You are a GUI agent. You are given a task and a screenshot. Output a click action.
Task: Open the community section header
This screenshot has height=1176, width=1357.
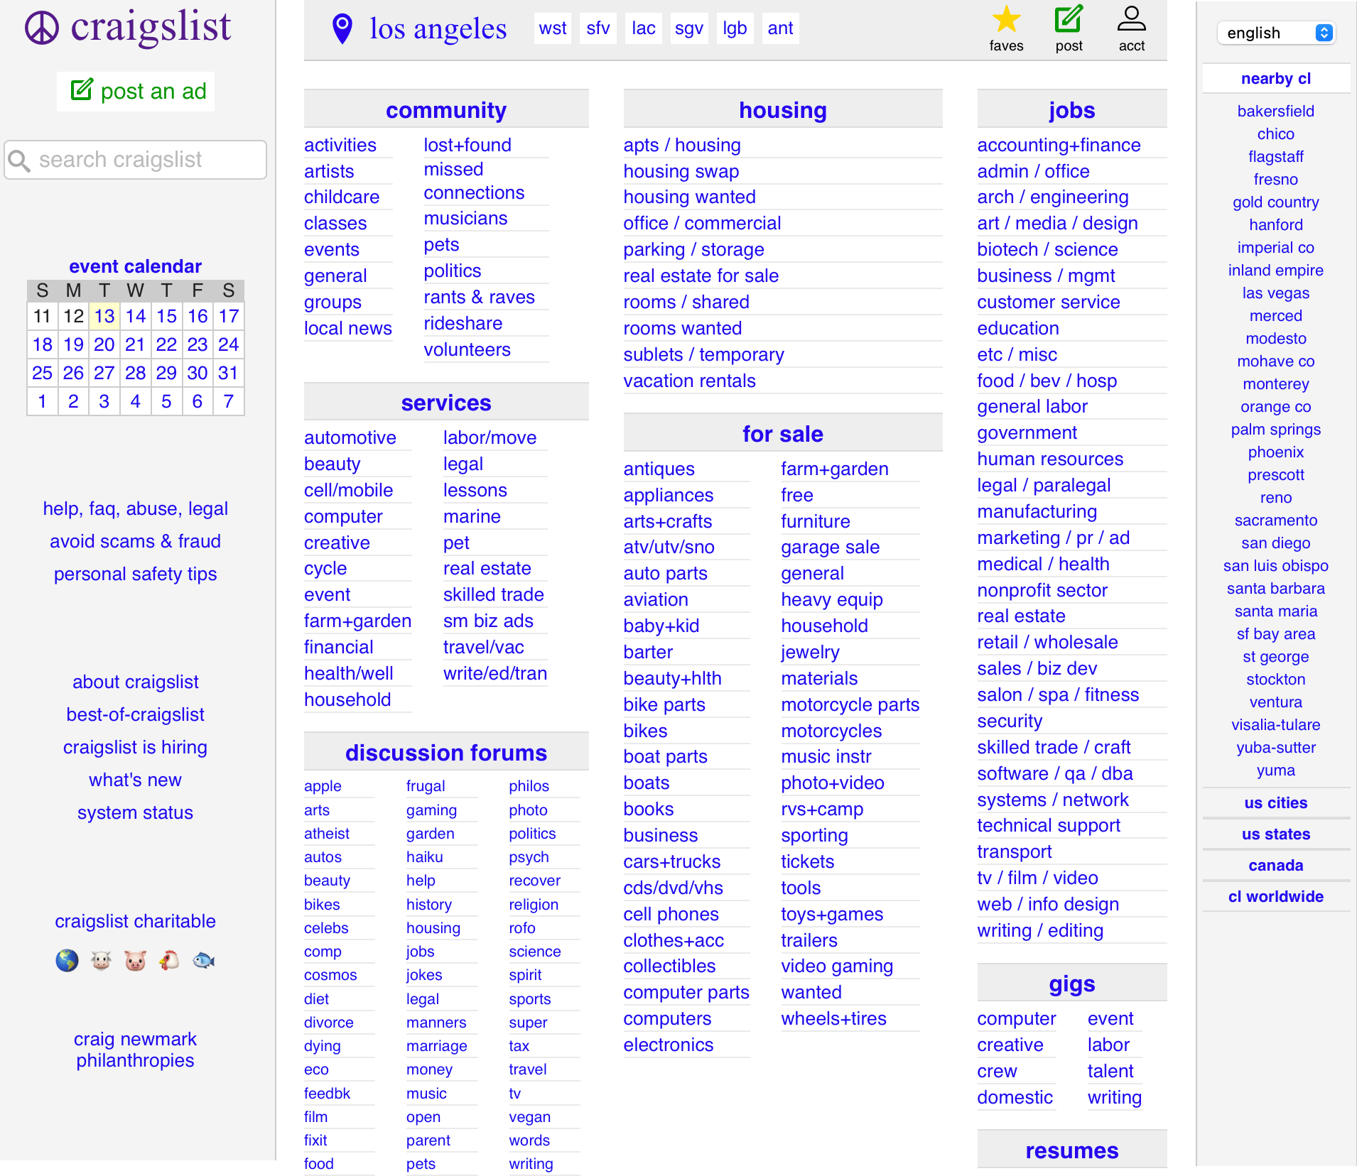coord(446,110)
